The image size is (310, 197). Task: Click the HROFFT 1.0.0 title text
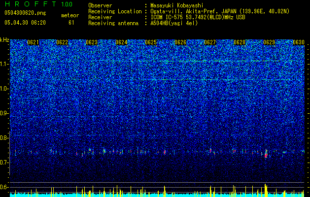38,4
